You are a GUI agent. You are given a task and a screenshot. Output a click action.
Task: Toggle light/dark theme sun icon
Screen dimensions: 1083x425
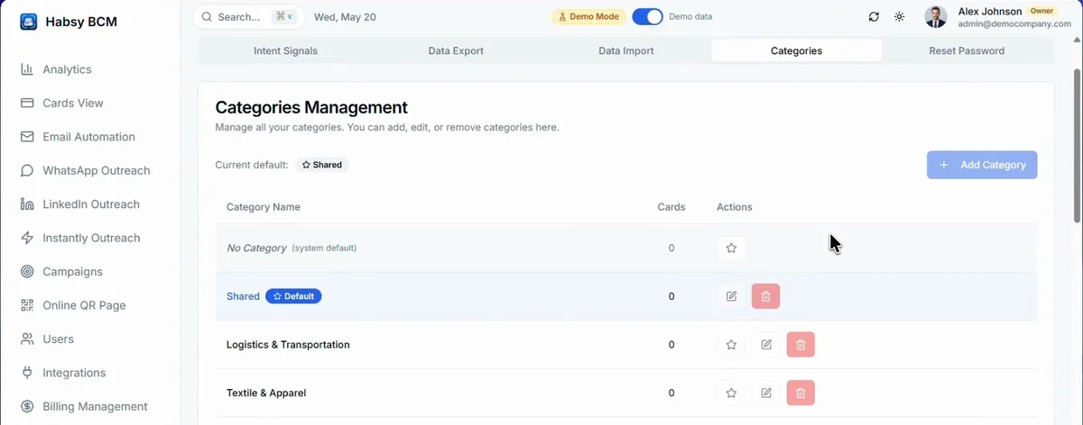pos(899,17)
